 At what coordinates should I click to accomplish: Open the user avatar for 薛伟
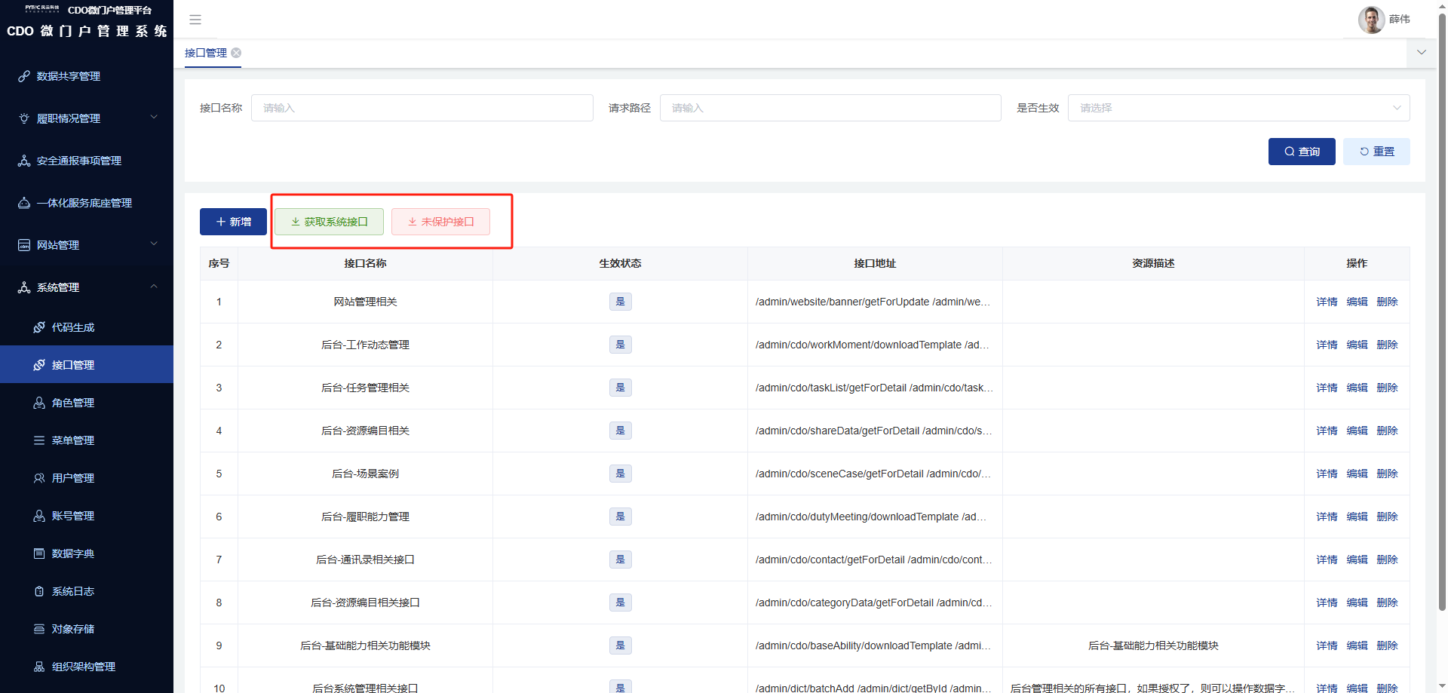click(1371, 20)
